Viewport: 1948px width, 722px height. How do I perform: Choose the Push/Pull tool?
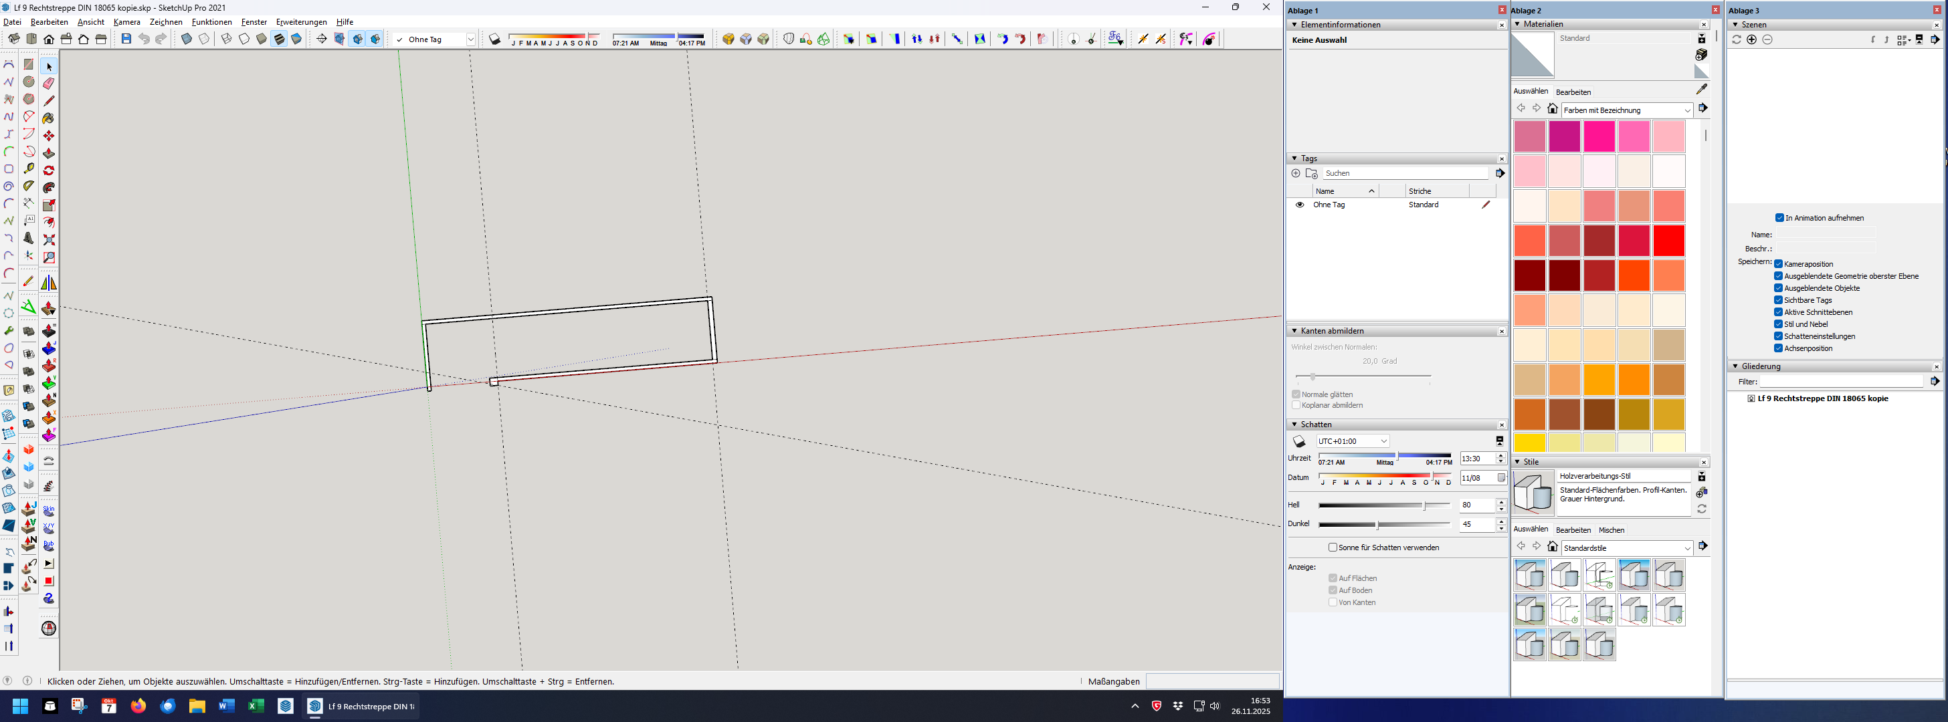tap(48, 152)
